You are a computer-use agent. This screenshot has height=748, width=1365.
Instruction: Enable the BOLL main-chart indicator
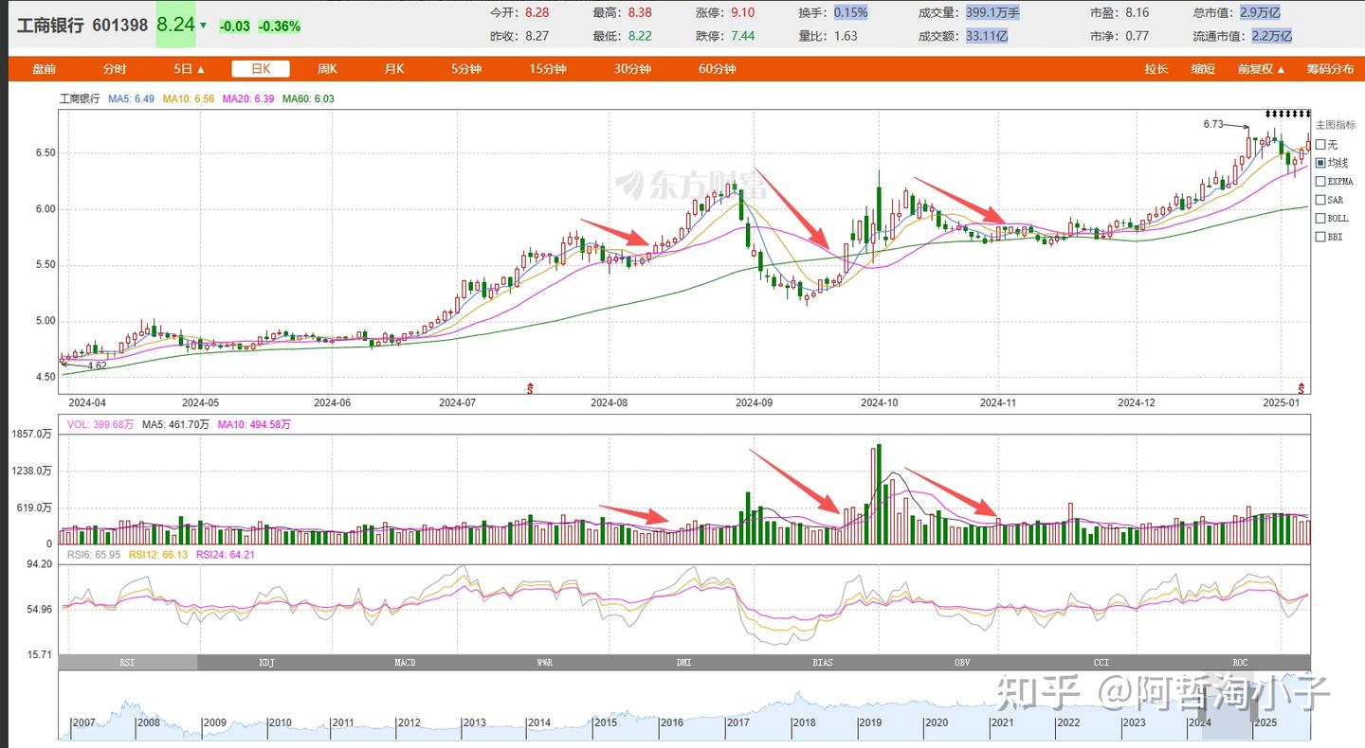(1320, 218)
